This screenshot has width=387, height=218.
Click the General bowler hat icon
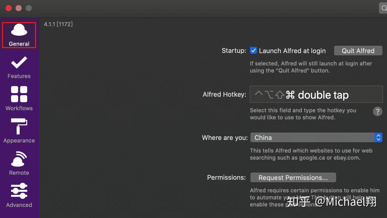point(19,30)
